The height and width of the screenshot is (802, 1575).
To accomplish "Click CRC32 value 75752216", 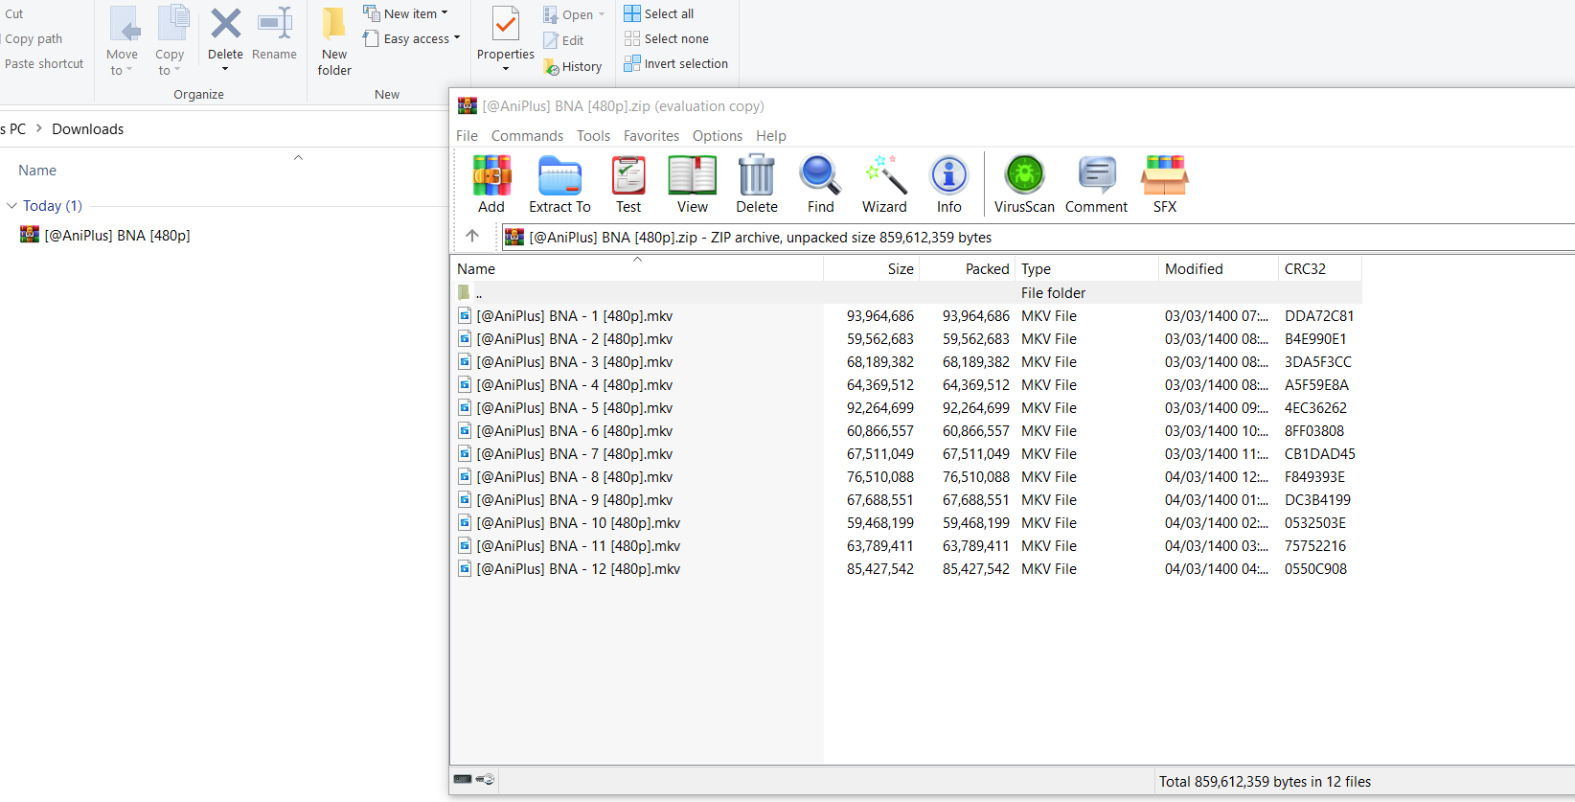I will [x=1315, y=545].
